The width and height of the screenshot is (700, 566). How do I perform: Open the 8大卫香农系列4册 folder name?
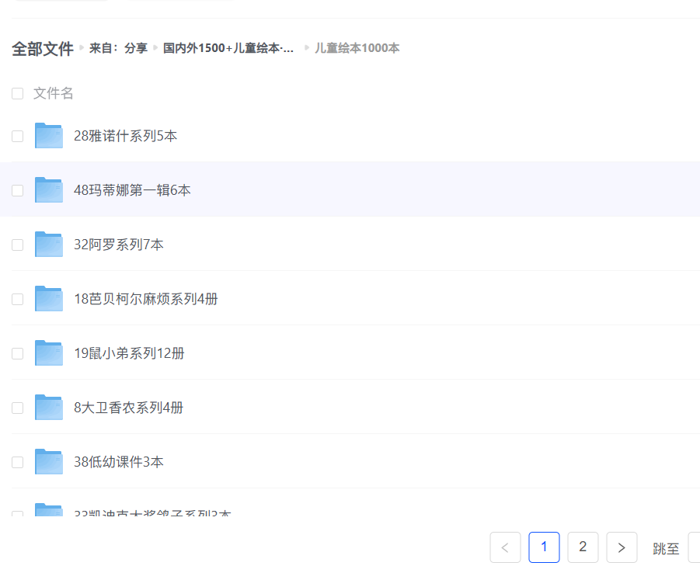pyautogui.click(x=128, y=408)
